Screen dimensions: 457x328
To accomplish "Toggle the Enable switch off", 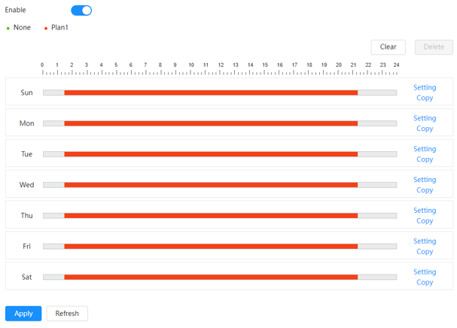I will pyautogui.click(x=81, y=11).
